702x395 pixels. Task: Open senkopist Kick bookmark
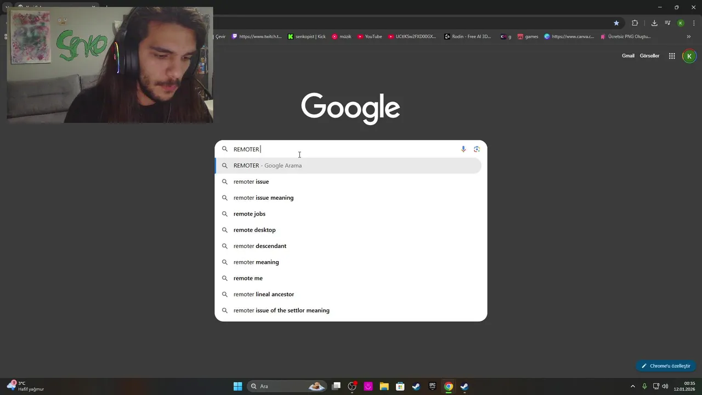(x=307, y=37)
